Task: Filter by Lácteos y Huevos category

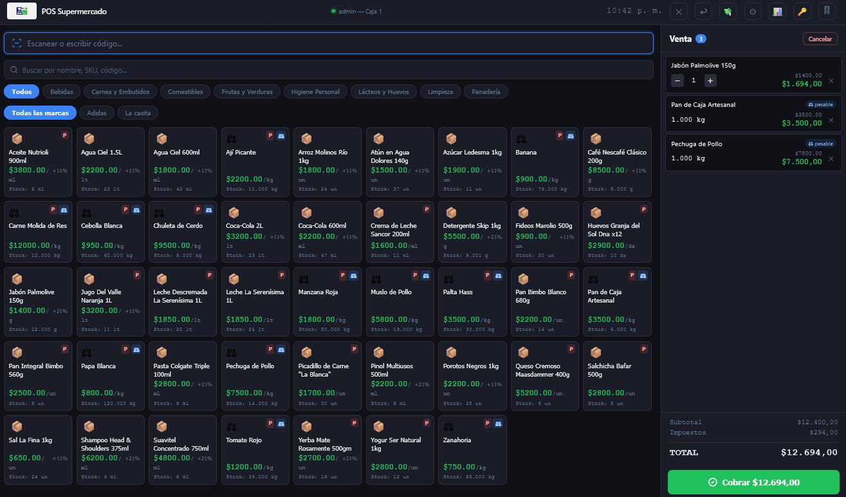Action: [383, 91]
